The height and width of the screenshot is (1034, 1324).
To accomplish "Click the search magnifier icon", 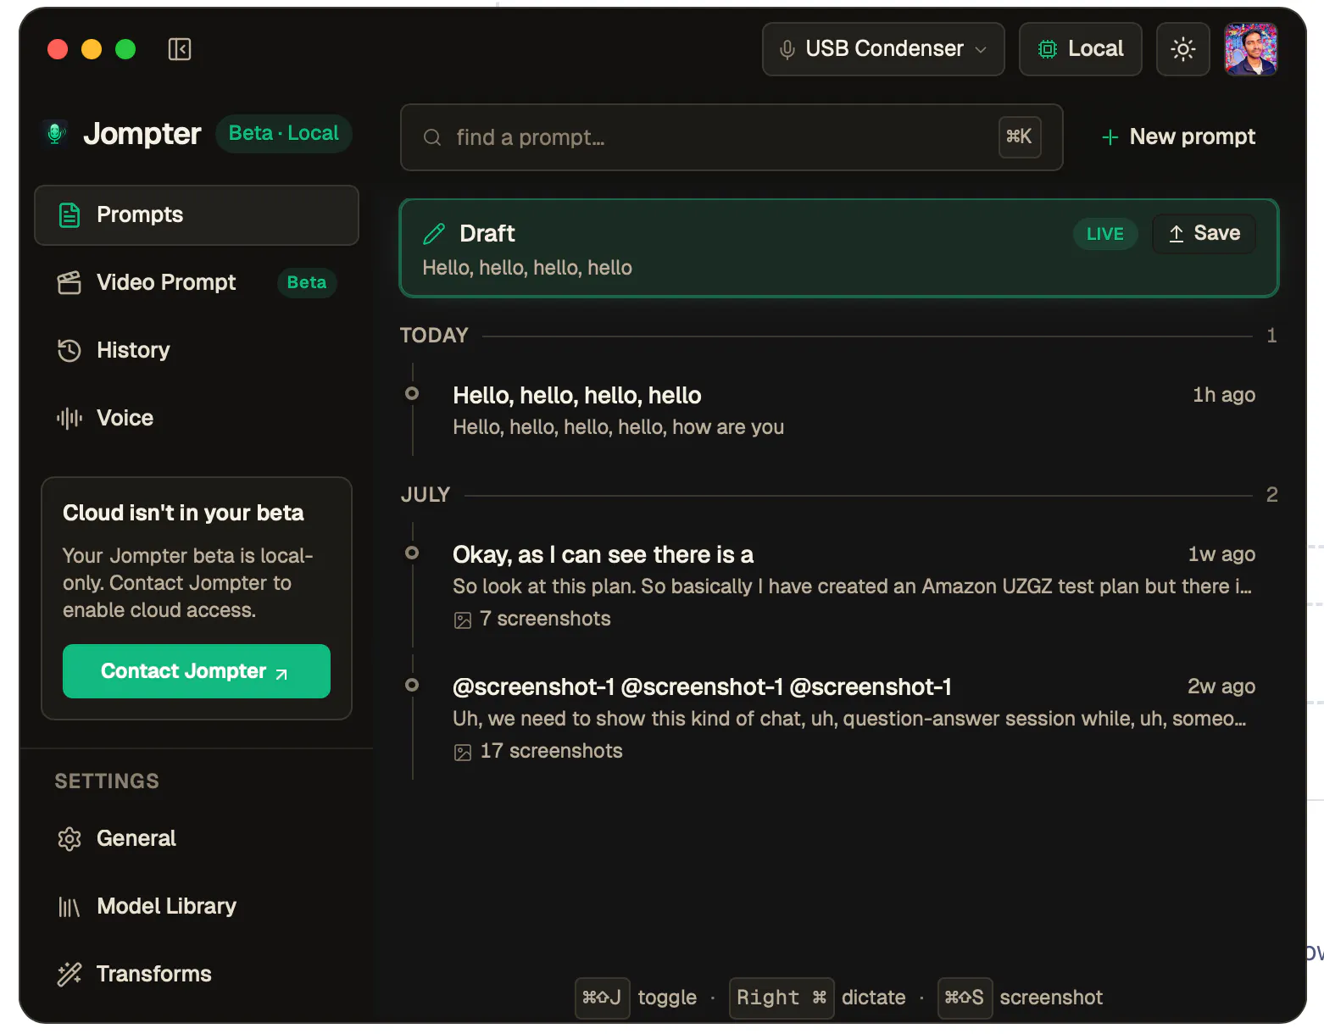I will pos(432,137).
